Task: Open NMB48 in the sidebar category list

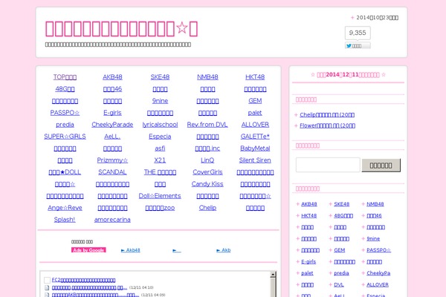Action: (x=375, y=204)
